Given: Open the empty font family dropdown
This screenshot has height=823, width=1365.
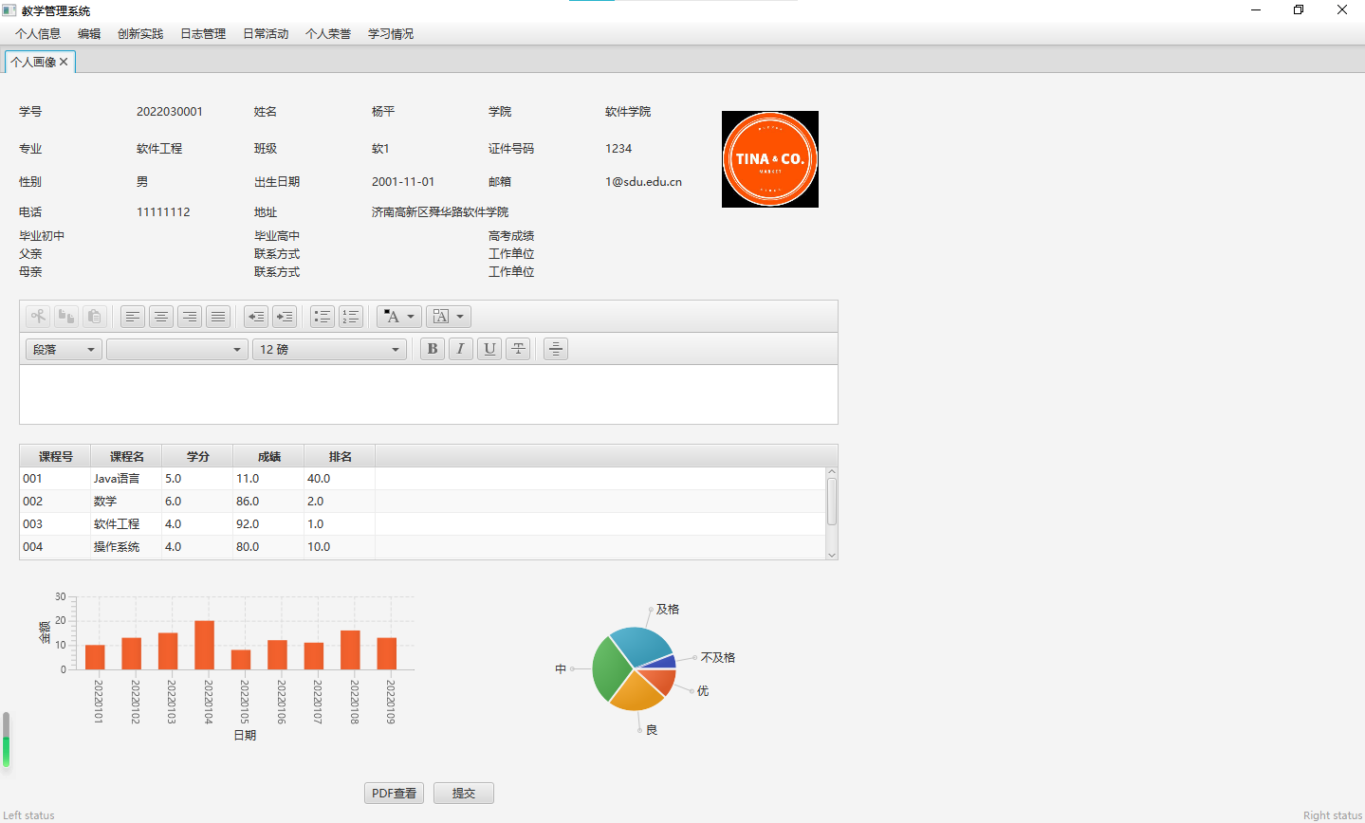Looking at the screenshot, I should point(177,350).
